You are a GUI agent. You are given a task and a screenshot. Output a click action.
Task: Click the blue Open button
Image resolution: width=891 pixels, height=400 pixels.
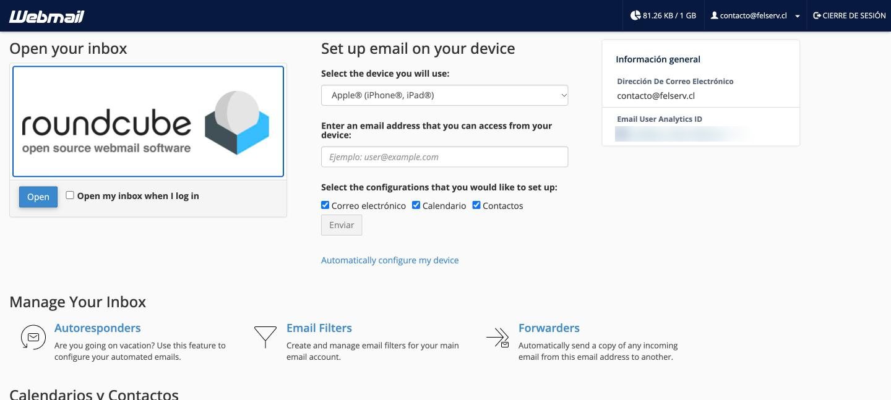pyautogui.click(x=38, y=197)
